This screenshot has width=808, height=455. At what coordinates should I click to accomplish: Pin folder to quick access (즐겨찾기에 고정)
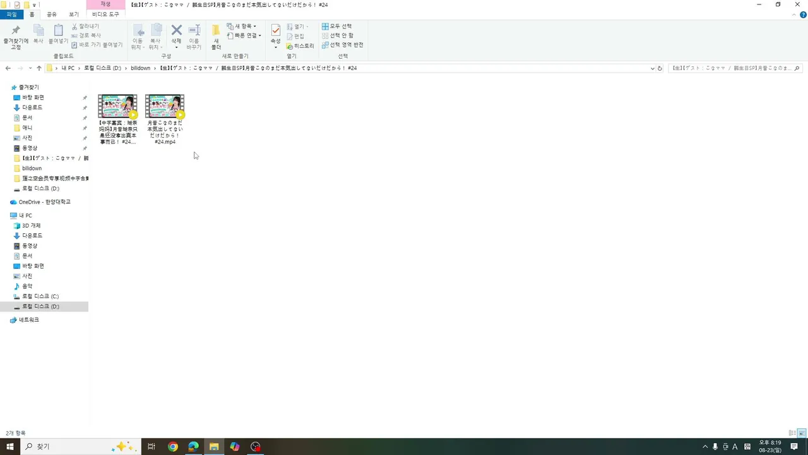(x=16, y=37)
